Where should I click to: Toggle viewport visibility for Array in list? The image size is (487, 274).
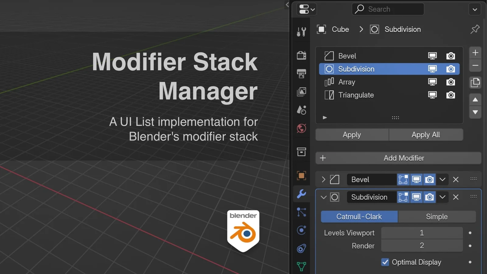(x=432, y=82)
